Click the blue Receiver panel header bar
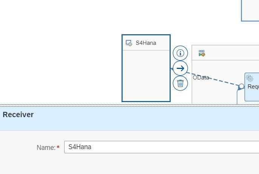This screenshot has height=174, width=259. tap(129, 119)
